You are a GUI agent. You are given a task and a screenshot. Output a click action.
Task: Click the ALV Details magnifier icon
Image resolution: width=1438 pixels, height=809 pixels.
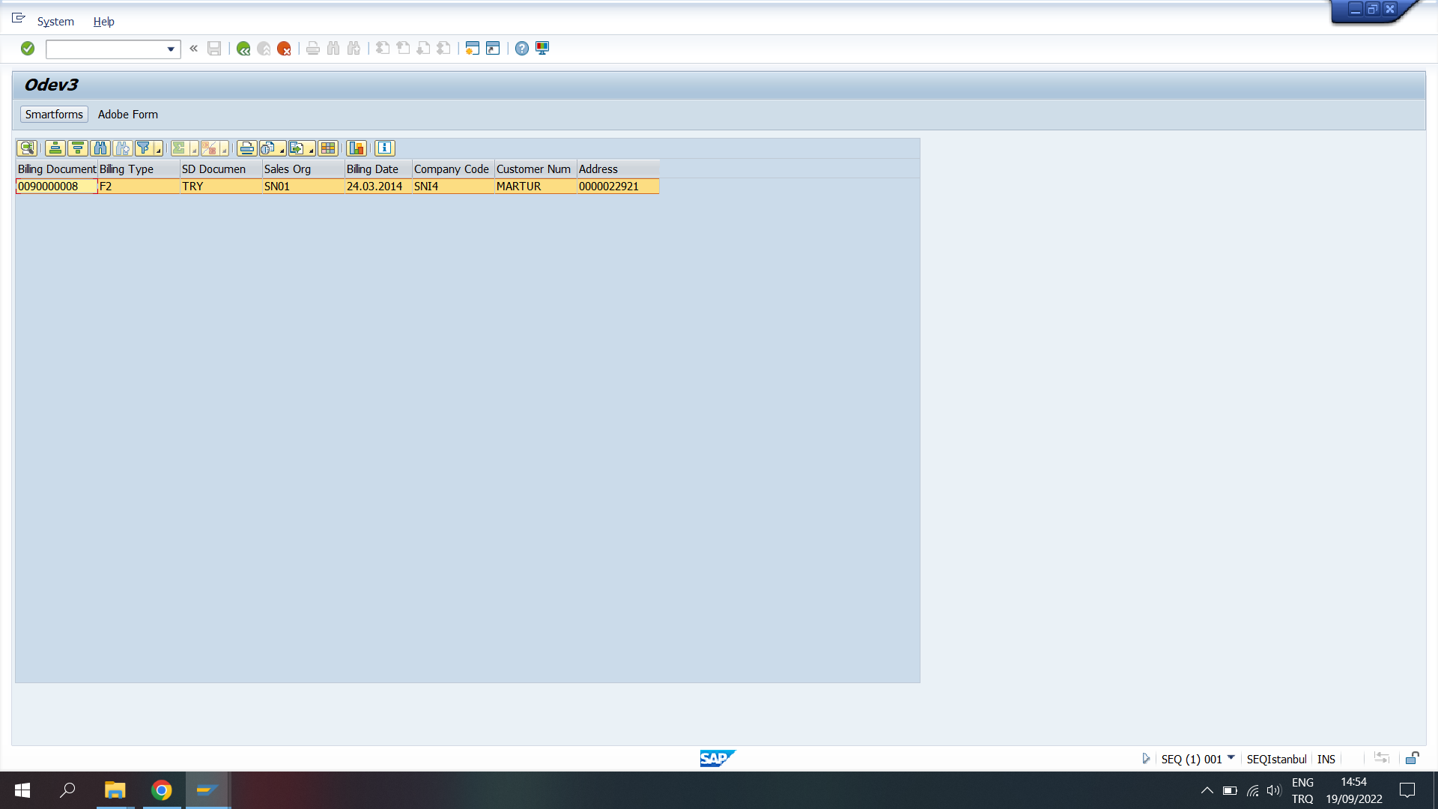[27, 148]
